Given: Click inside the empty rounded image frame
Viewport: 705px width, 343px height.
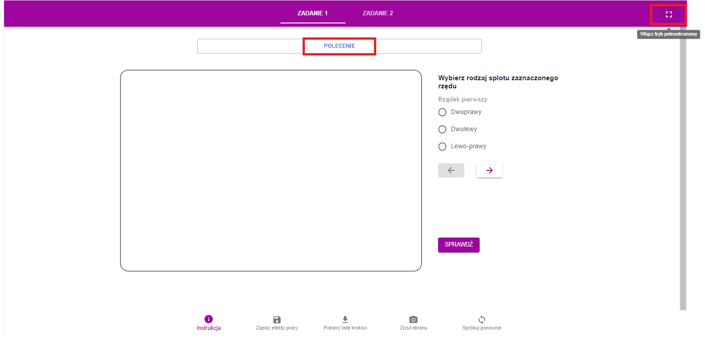Looking at the screenshot, I should coord(271,170).
